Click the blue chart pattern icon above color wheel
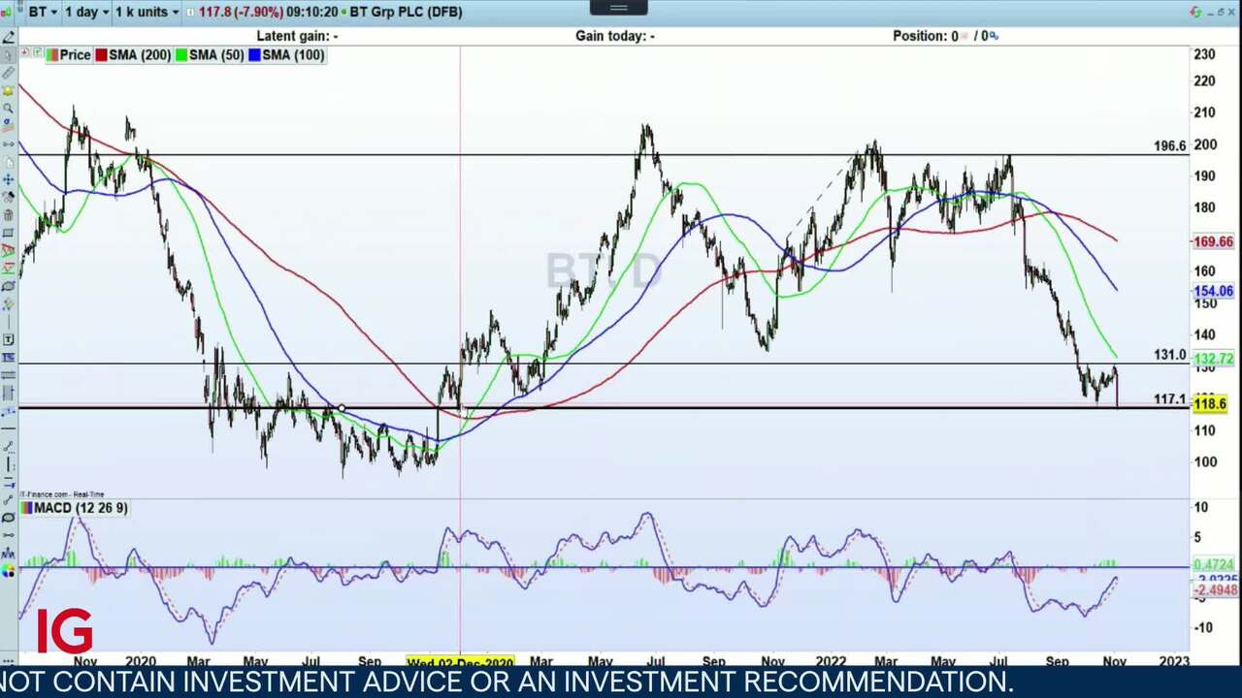 tap(8, 554)
